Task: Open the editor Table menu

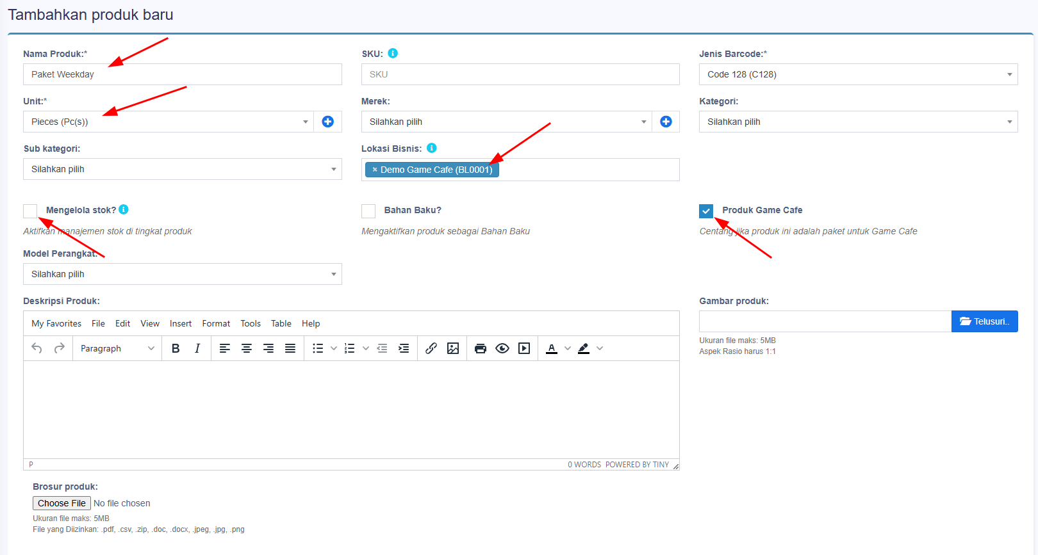Action: (x=281, y=323)
